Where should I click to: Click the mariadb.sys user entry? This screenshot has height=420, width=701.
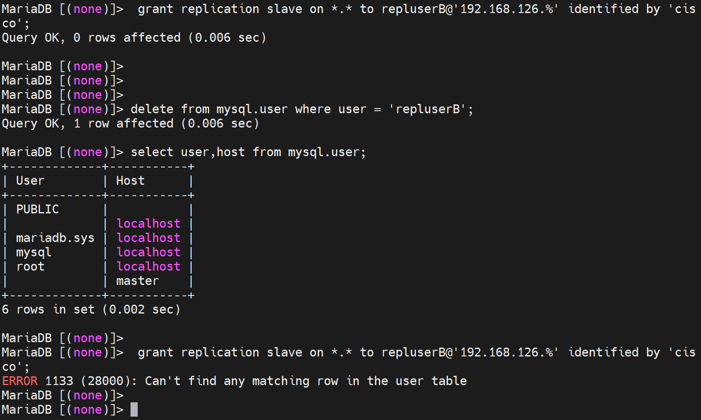coord(55,238)
